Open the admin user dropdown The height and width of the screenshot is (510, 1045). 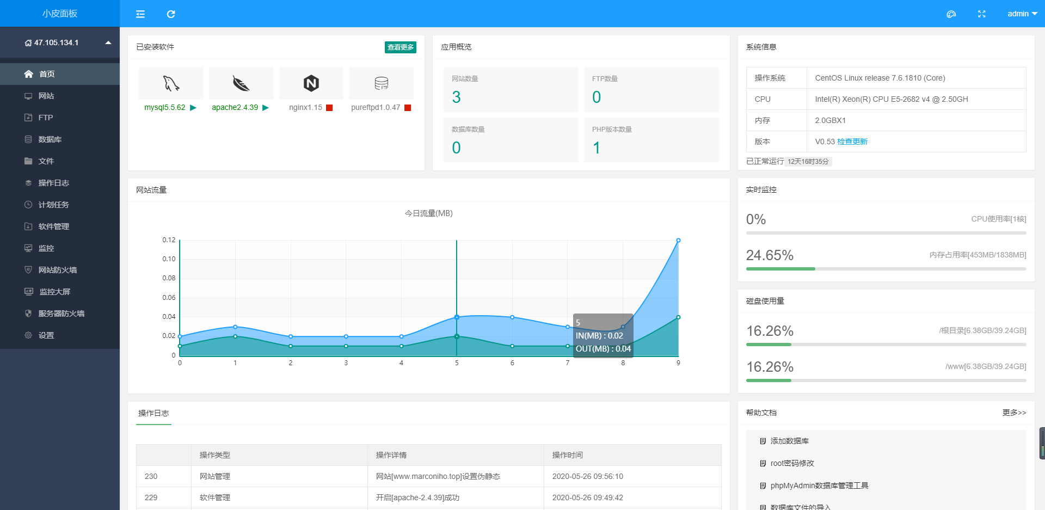point(1022,14)
